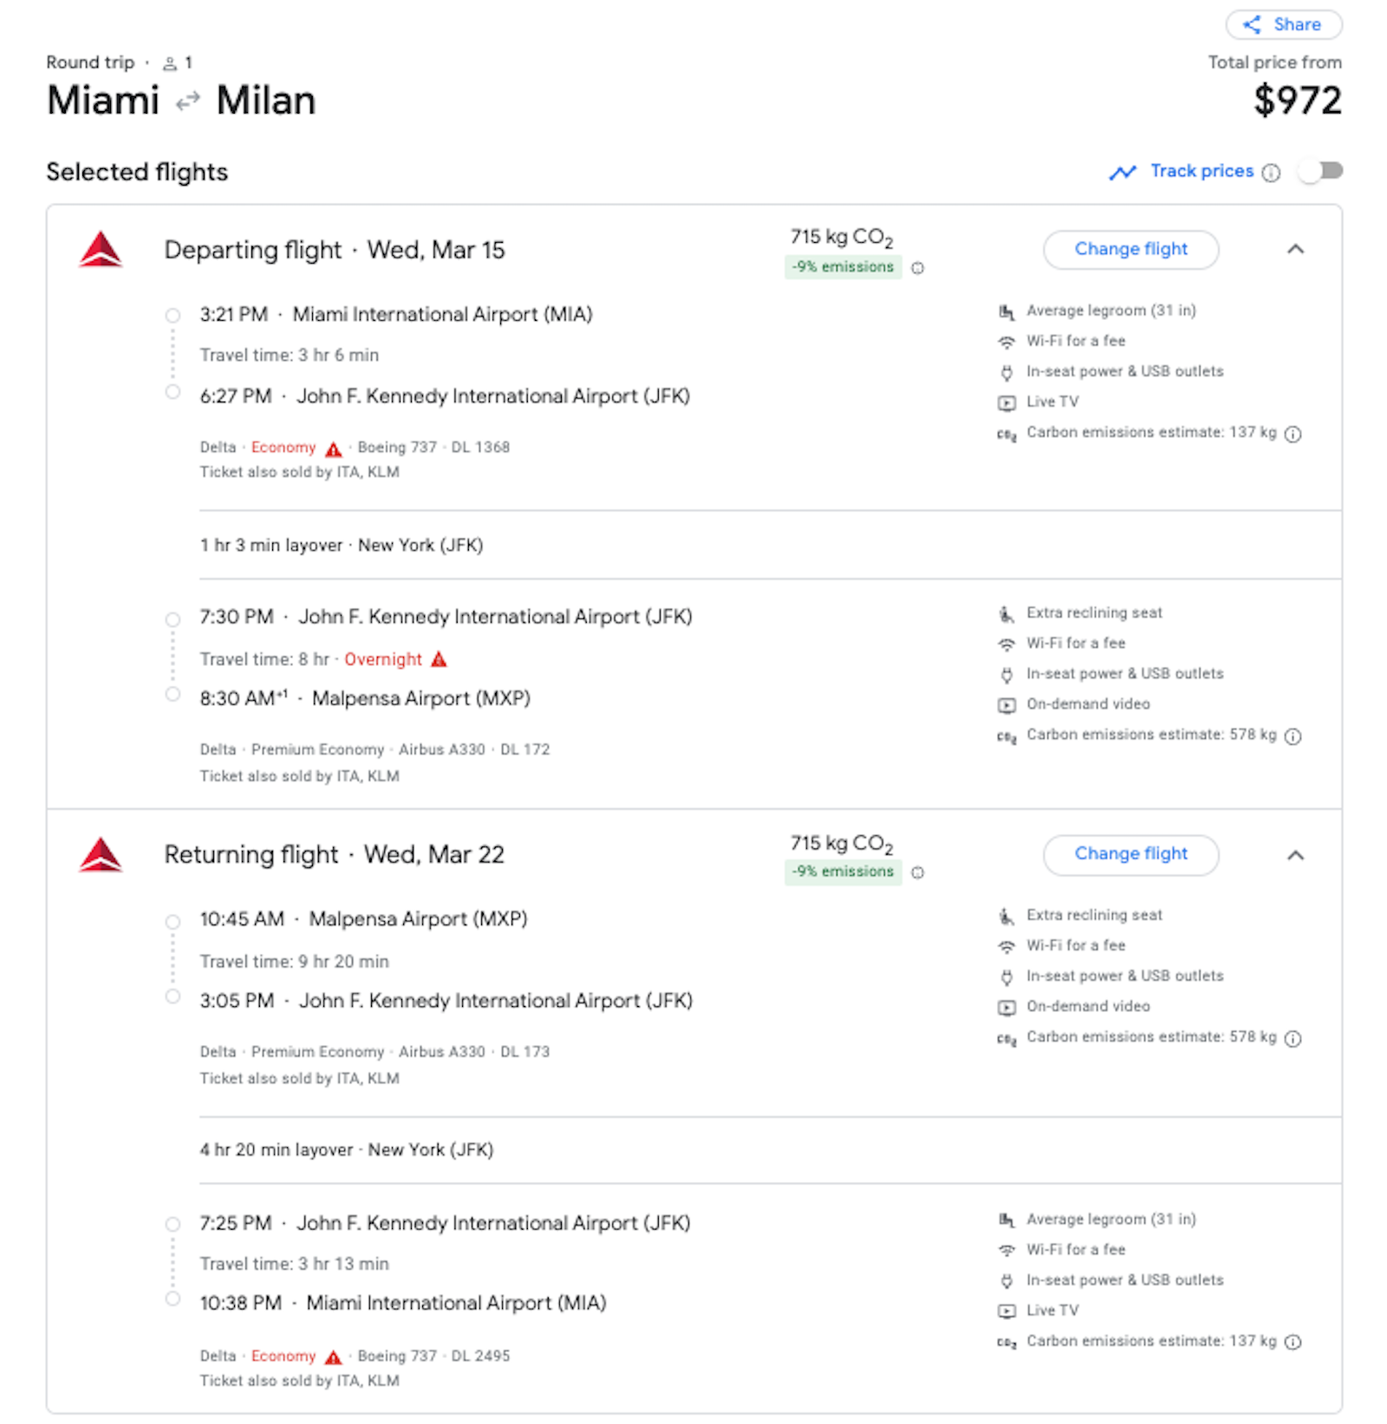
Task: Open the 578 kg carbon emissions info icon
Action: (1293, 736)
